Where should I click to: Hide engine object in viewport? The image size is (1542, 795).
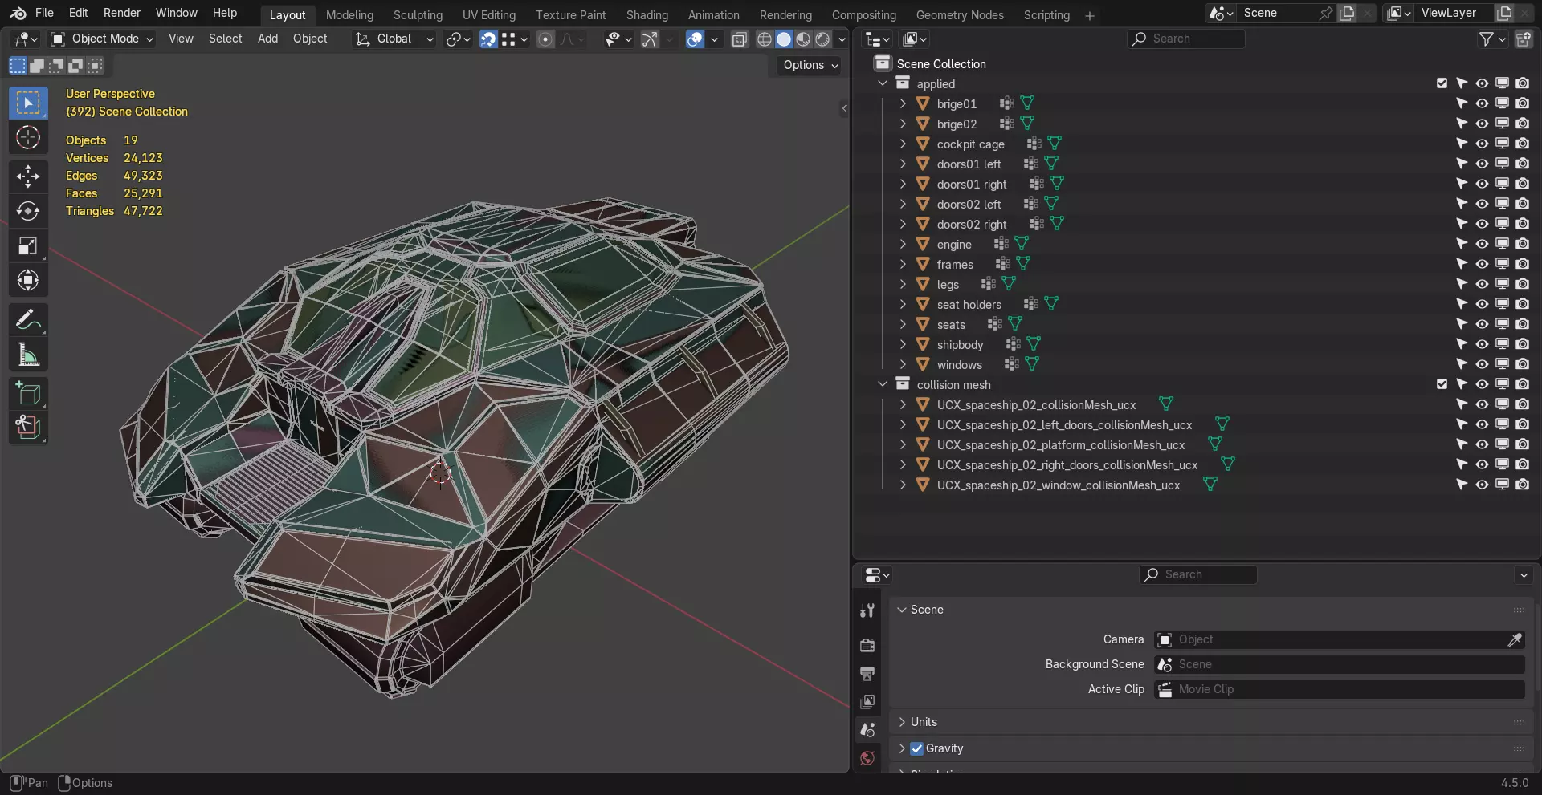[x=1482, y=244]
